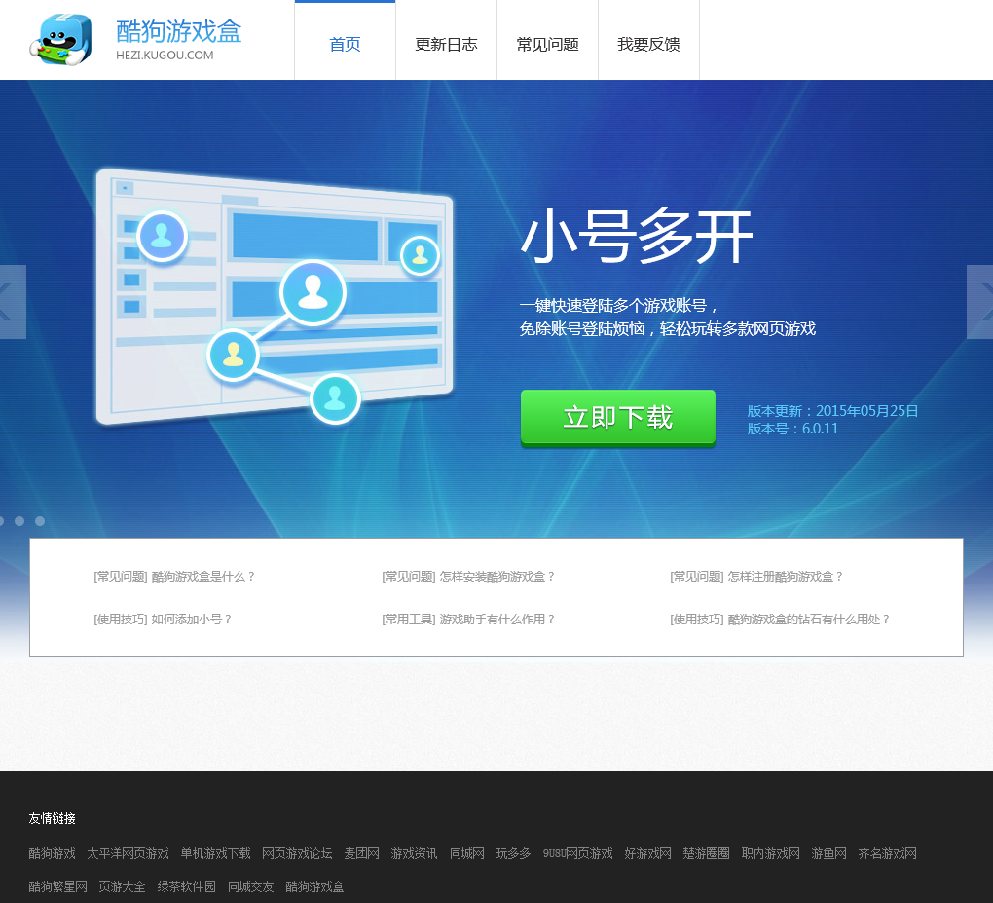Select the right carousel dot indicator
The height and width of the screenshot is (903, 993).
click(x=40, y=521)
